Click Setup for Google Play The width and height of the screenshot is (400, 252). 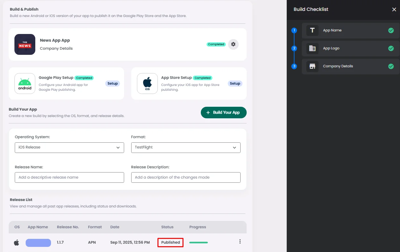pyautogui.click(x=113, y=84)
